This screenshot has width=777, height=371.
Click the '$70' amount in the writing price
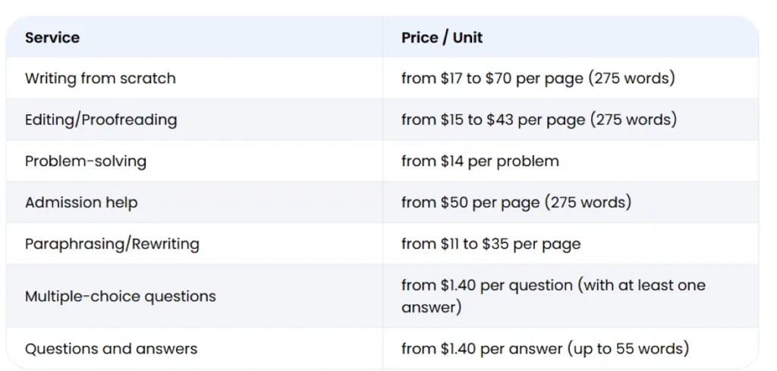[498, 78]
